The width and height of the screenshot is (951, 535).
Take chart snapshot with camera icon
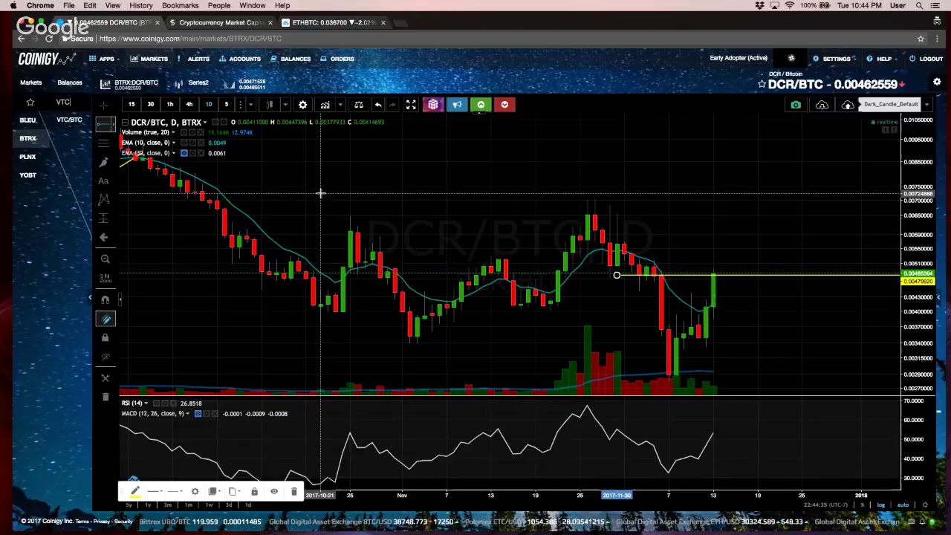(796, 105)
